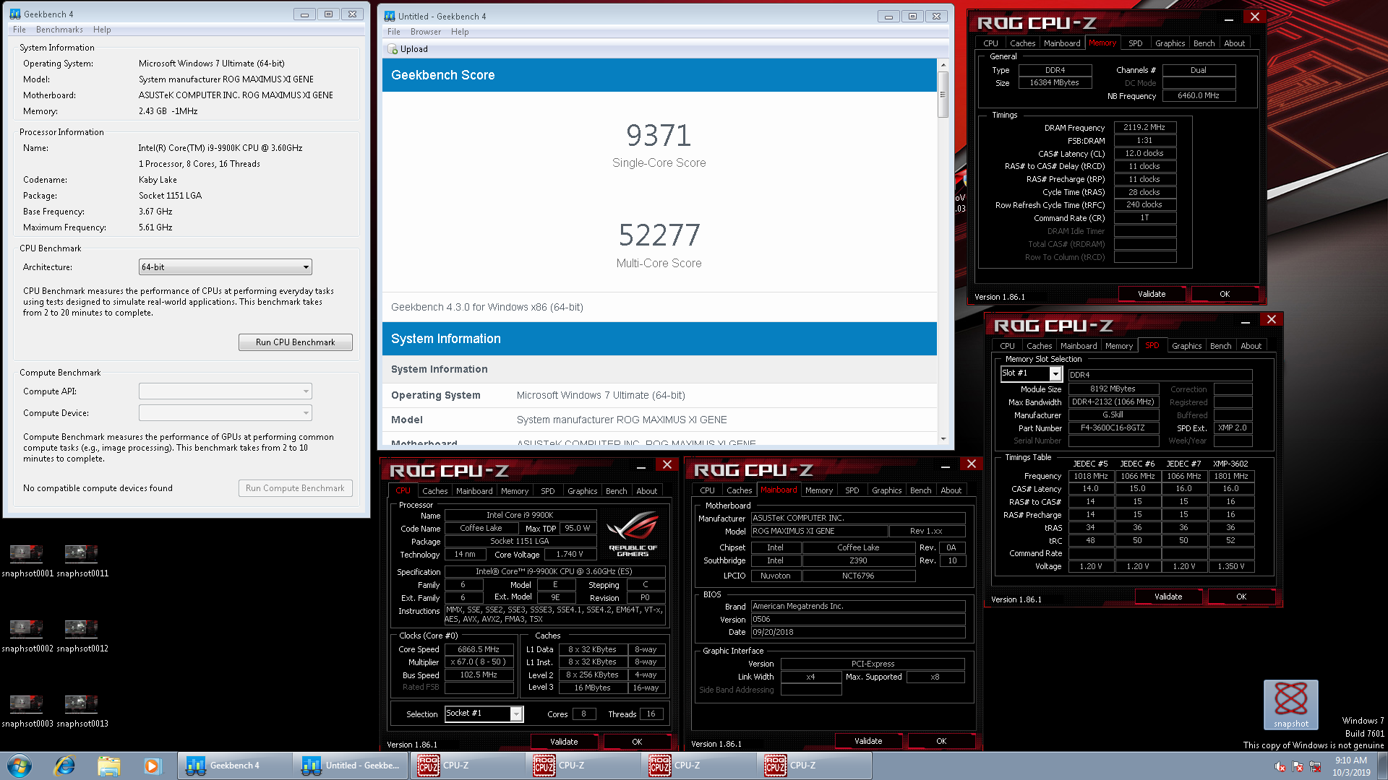The image size is (1388, 780).
Task: Open the snaphsot0002 desktop icon
Action: point(27,636)
